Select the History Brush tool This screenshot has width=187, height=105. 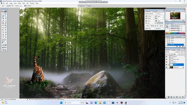pos(6,23)
